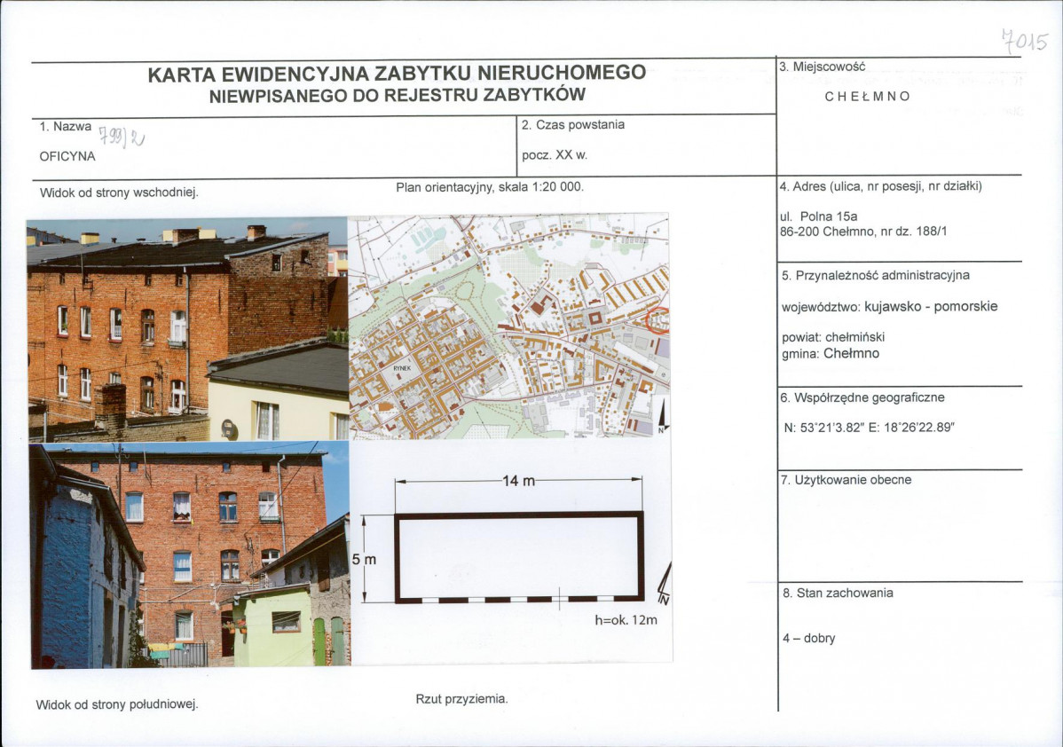Click the address line "ul. Polna 15a"
1063x747 pixels.
point(819,216)
